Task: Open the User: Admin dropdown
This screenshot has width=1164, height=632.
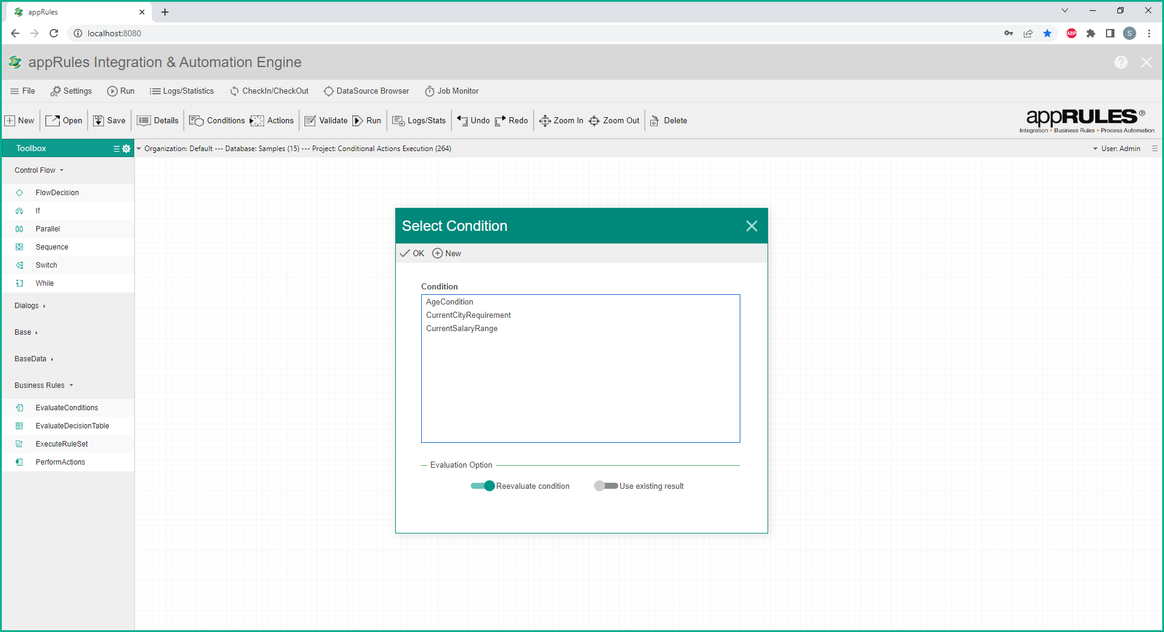Action: coord(1117,149)
